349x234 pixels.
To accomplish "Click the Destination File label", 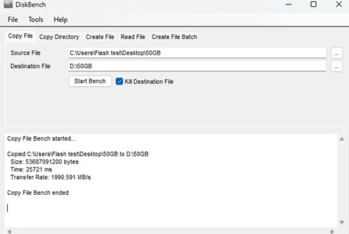I will click(30, 66).
